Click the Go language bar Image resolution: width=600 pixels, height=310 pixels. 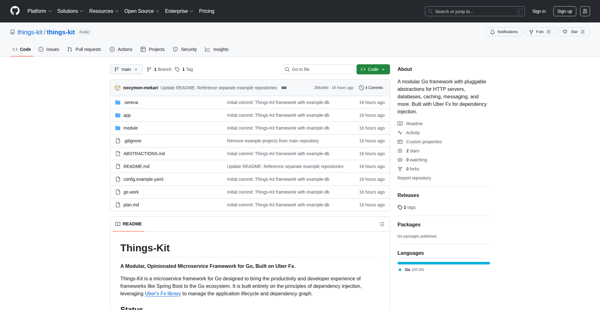443,263
